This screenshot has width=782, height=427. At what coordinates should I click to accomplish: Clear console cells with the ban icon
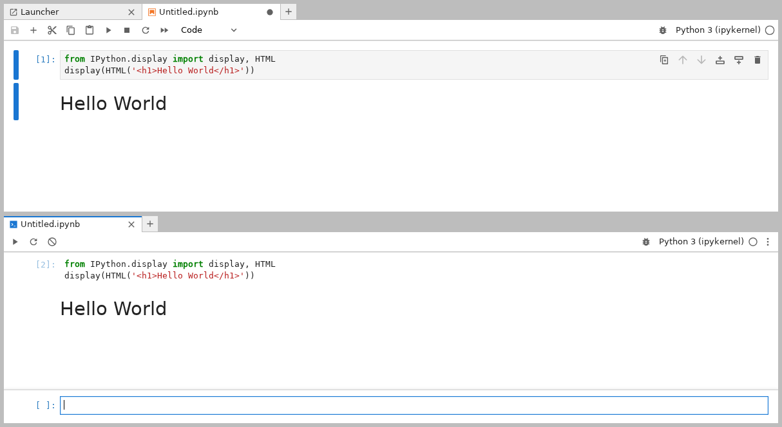52,242
